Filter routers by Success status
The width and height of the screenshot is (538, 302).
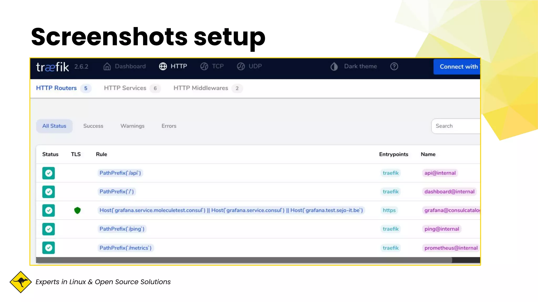[x=93, y=126]
